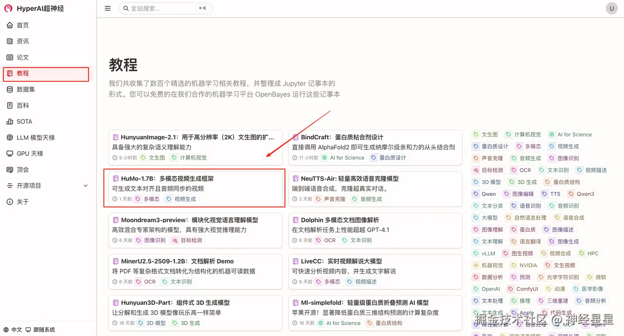Viewport: 624px width, 336px height.
Task: Select the vLLM tag in tag cloud
Action: [484, 254]
